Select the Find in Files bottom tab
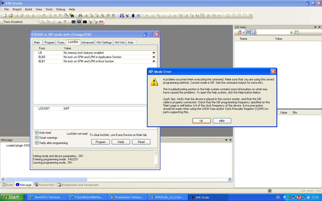 (44, 185)
